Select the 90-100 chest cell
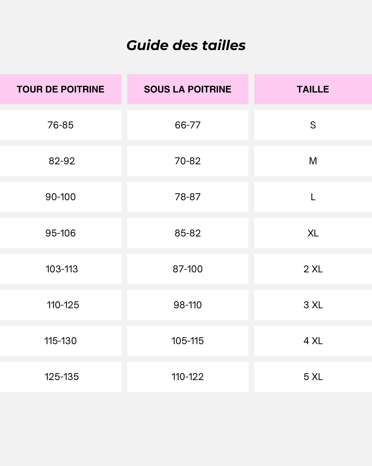 tap(61, 197)
